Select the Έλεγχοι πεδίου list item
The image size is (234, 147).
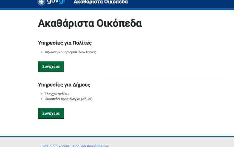click(57, 94)
